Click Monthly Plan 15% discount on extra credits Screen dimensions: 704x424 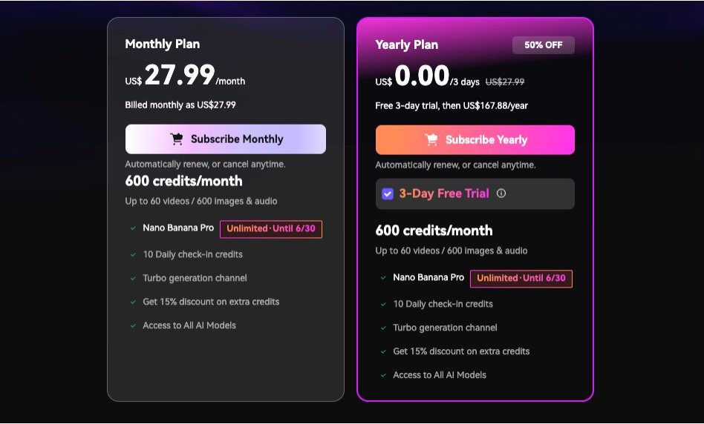(x=211, y=302)
